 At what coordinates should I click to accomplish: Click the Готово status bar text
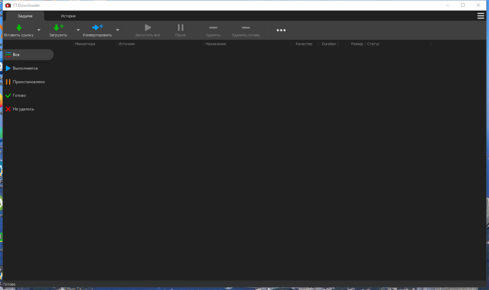click(9, 284)
